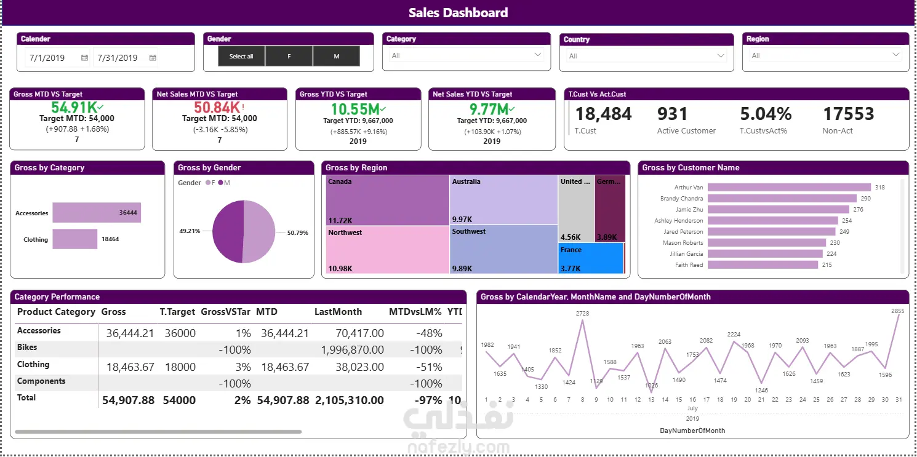Click the red warning mark beside 50.84K
Image resolution: width=917 pixels, height=457 pixels.
click(x=243, y=106)
